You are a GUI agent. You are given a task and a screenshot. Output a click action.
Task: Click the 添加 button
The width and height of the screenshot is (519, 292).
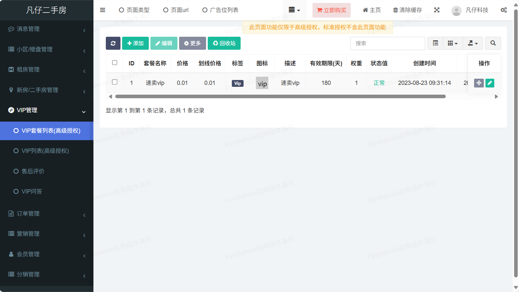pyautogui.click(x=135, y=43)
